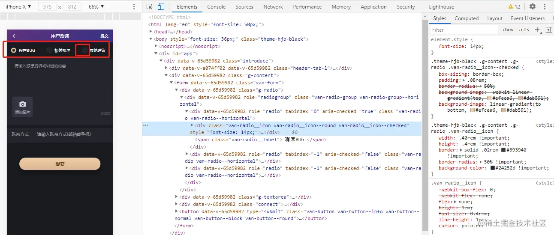Toggle the computed styles sidebar pane icon
This screenshot has width=554, height=235.
click(x=548, y=30)
